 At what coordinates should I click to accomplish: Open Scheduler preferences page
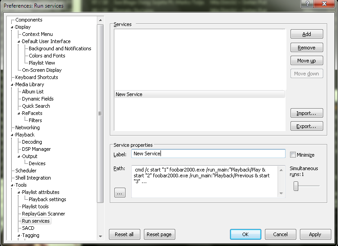click(26, 171)
